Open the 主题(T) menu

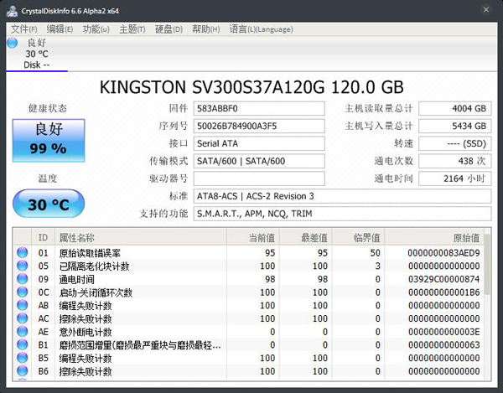(132, 29)
